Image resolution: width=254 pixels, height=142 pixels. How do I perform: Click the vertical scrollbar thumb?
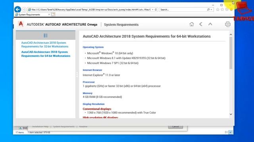tap(231, 53)
